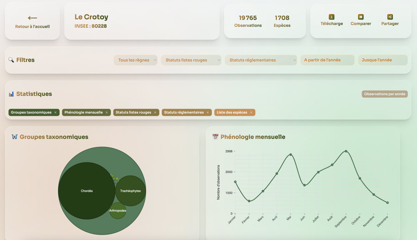Disable the Statuts listes rouges chip

coord(155,113)
